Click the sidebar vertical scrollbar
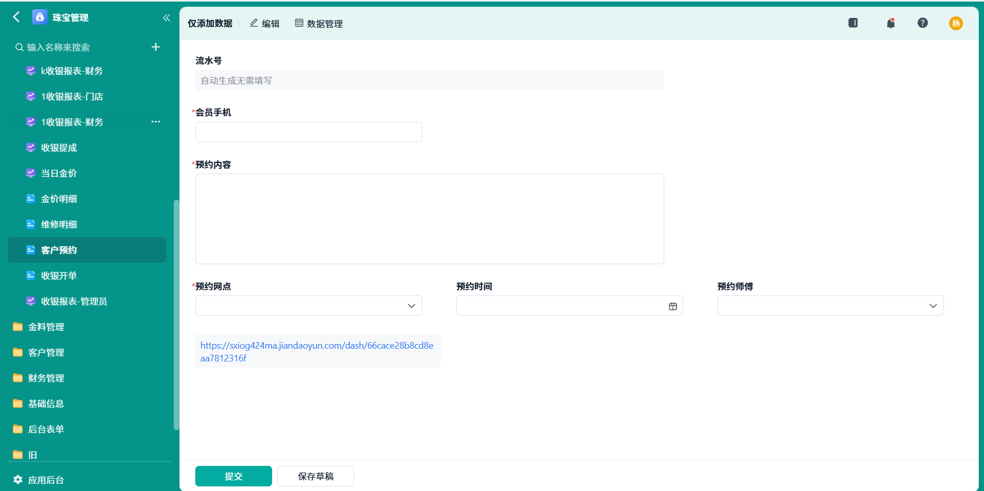The image size is (984, 491). point(176,315)
